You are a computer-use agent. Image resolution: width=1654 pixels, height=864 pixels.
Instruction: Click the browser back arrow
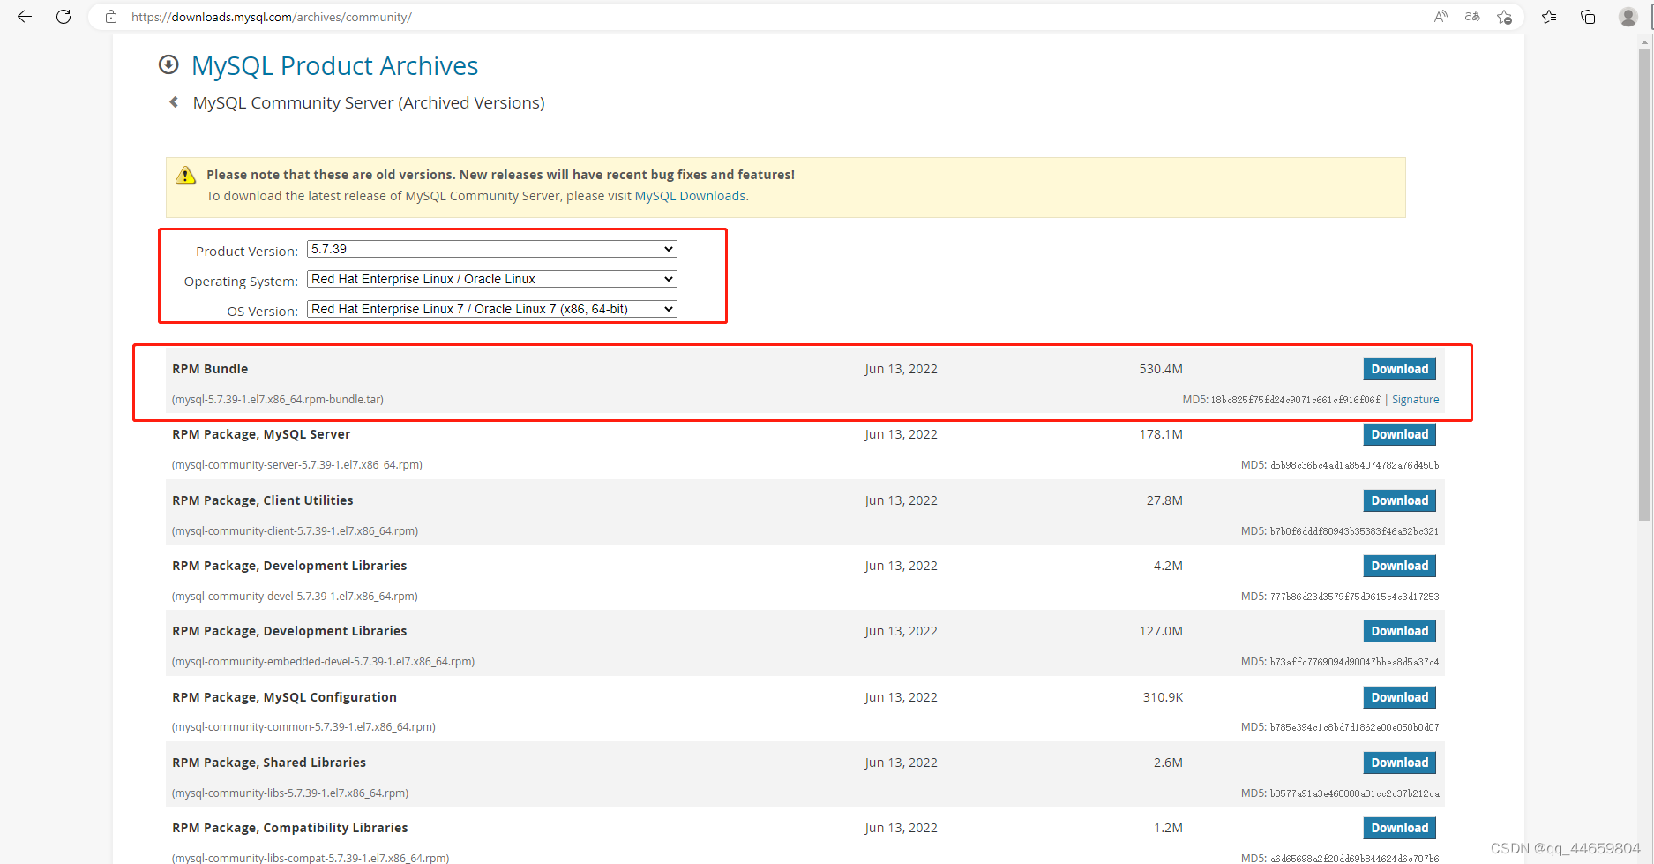coord(25,17)
